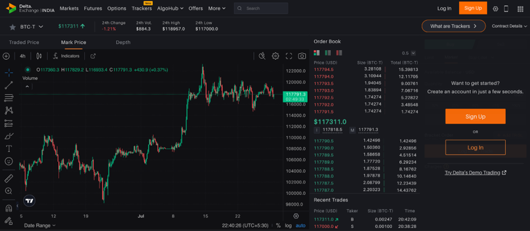Image resolution: width=530 pixels, height=231 pixels.
Task: Open the Futures page
Action: coord(93,9)
